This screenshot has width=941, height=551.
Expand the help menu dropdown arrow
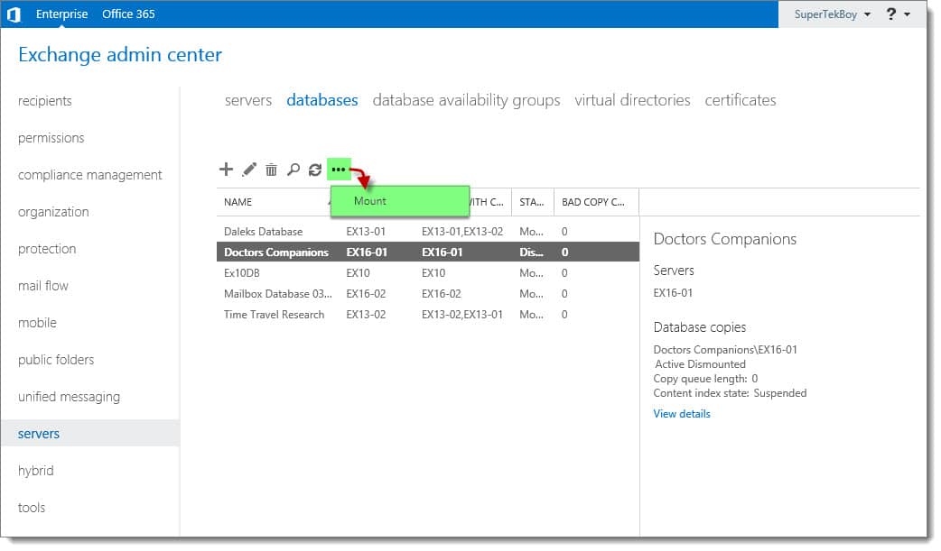pos(907,14)
